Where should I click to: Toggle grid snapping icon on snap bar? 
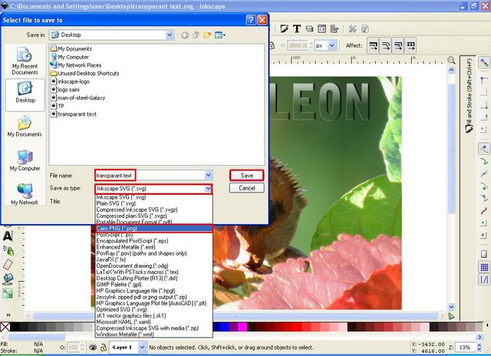coord(484,268)
